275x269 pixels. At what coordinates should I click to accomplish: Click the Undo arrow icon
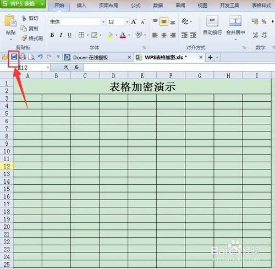click(x=40, y=57)
